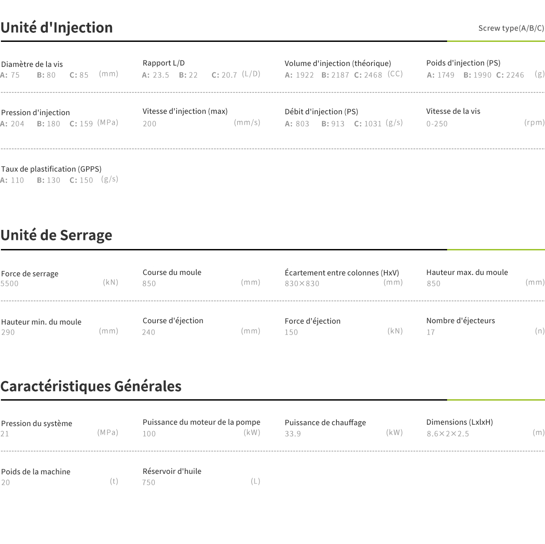
Task: Click the "Réservoir d'huile" label
Action: [x=172, y=471]
